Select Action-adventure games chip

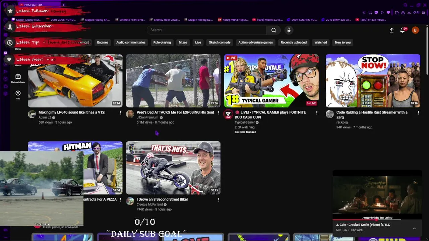[x=255, y=43]
